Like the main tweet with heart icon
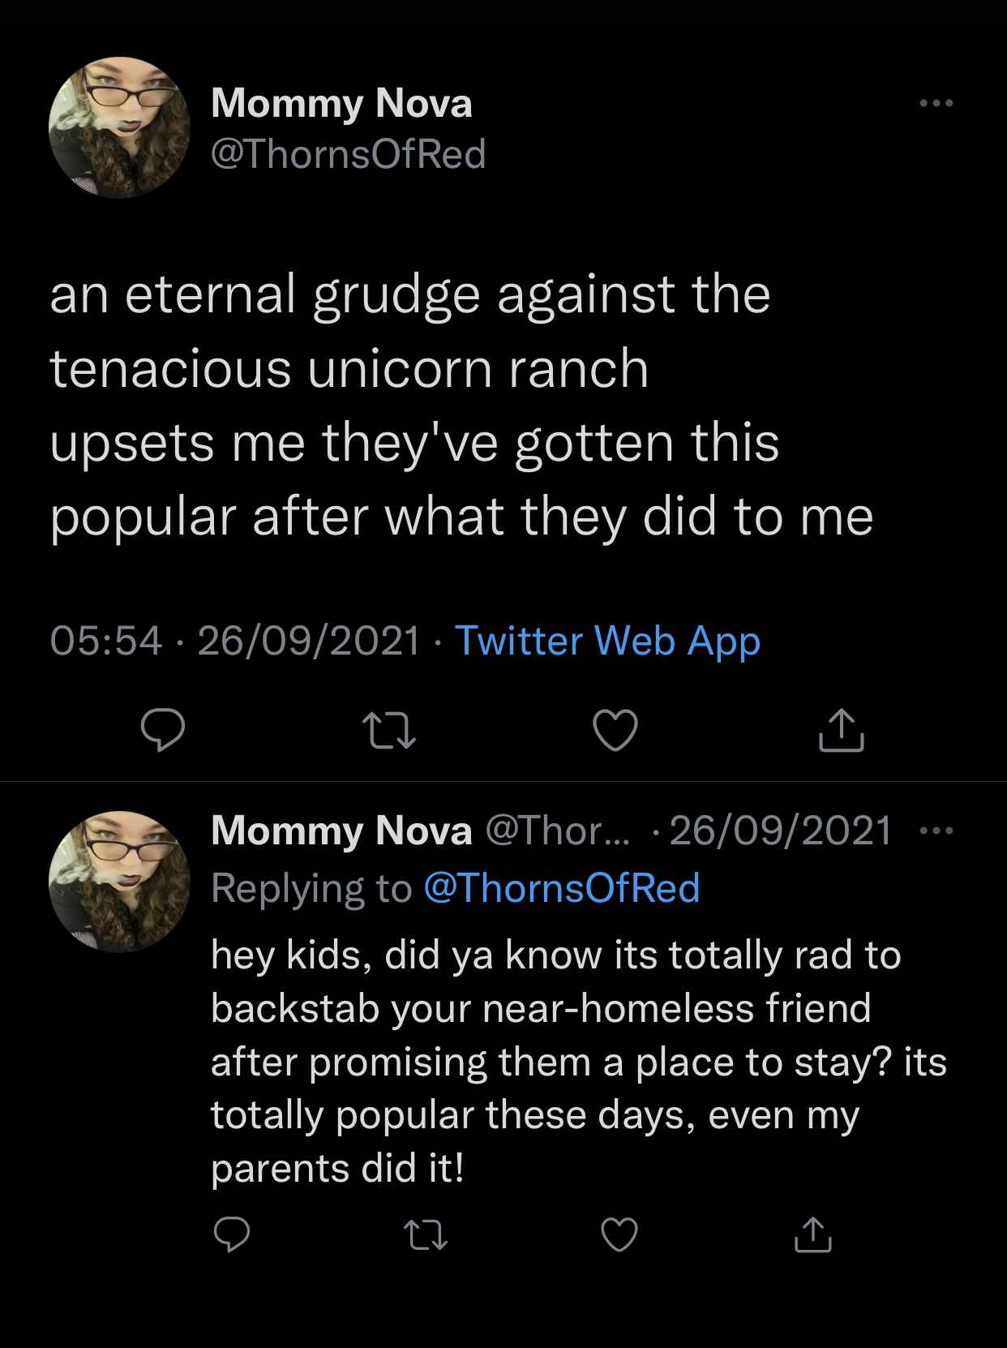Screen dimensions: 1007x1348 tap(615, 730)
